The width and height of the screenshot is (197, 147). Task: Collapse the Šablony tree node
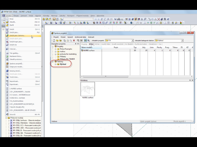pos(53,62)
